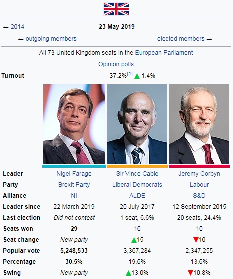Image resolution: width=233 pixels, height=279 pixels.
Task: Open the Opinion polls link
Action: click(116, 64)
